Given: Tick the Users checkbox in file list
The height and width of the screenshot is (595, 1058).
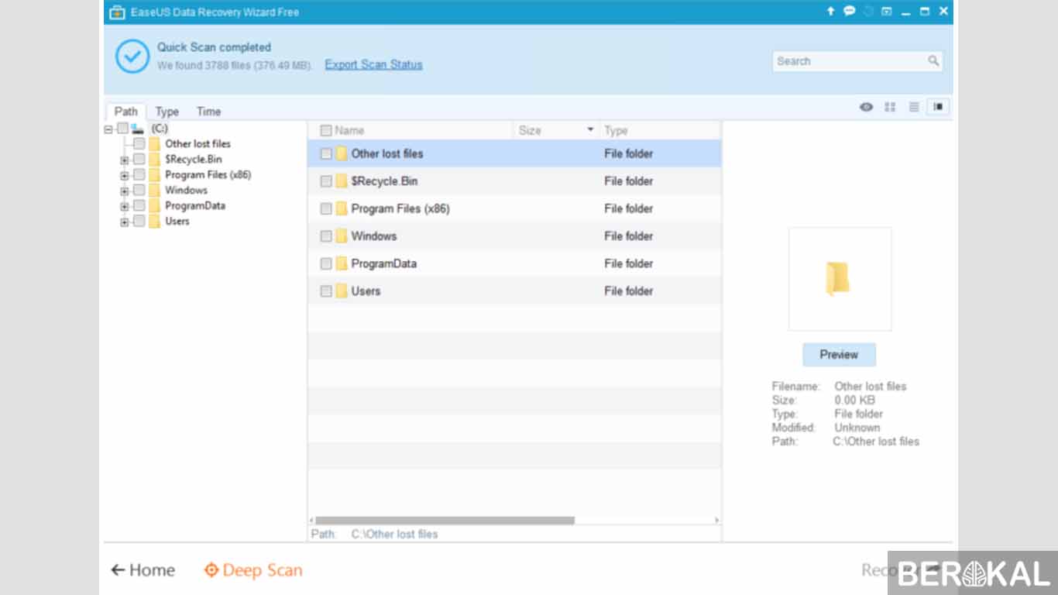Looking at the screenshot, I should click(326, 291).
